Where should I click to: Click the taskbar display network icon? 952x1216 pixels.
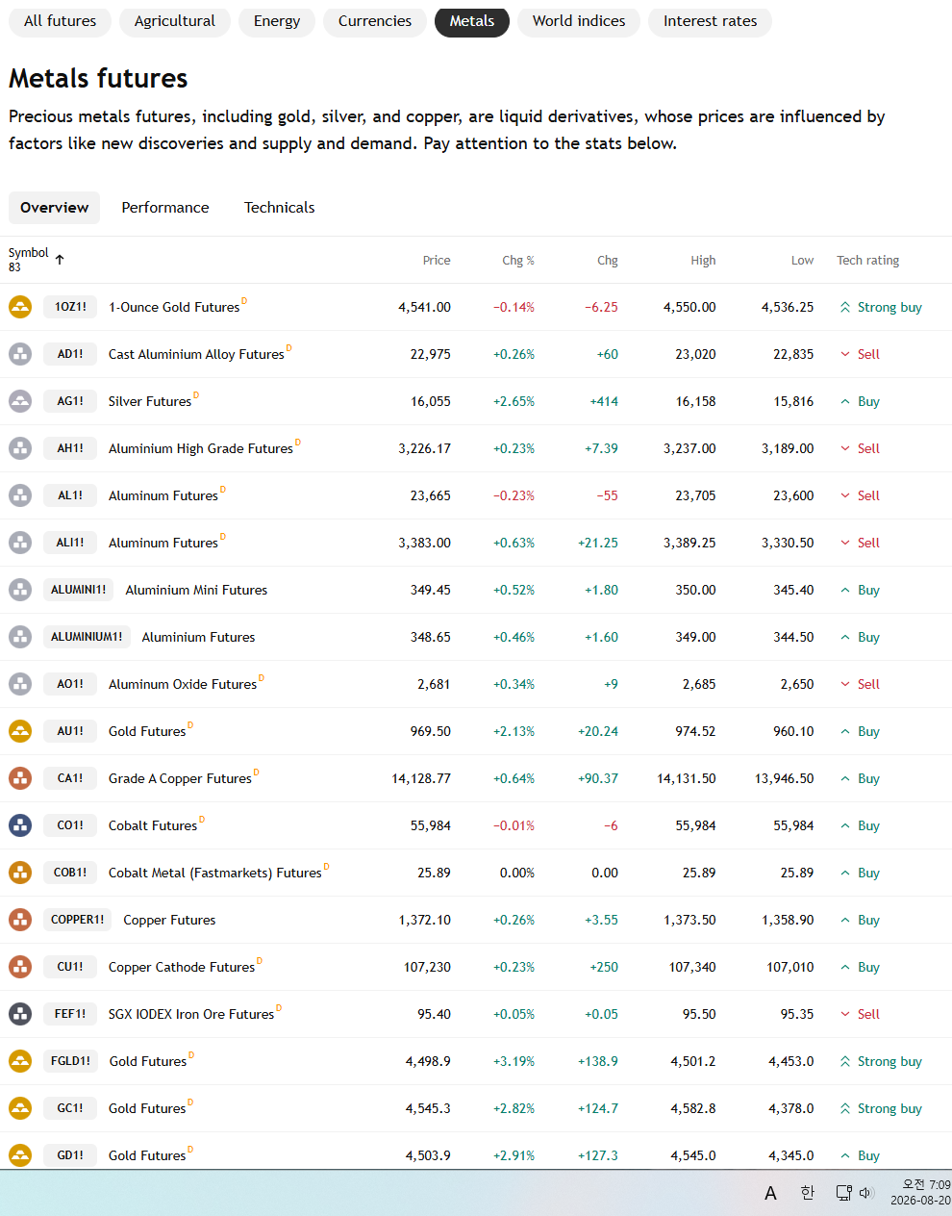point(843,1193)
